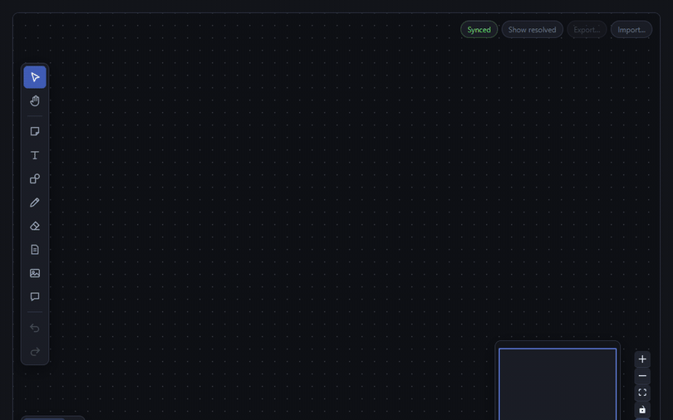
Task: Choose the sticky note tool
Action: 35,131
